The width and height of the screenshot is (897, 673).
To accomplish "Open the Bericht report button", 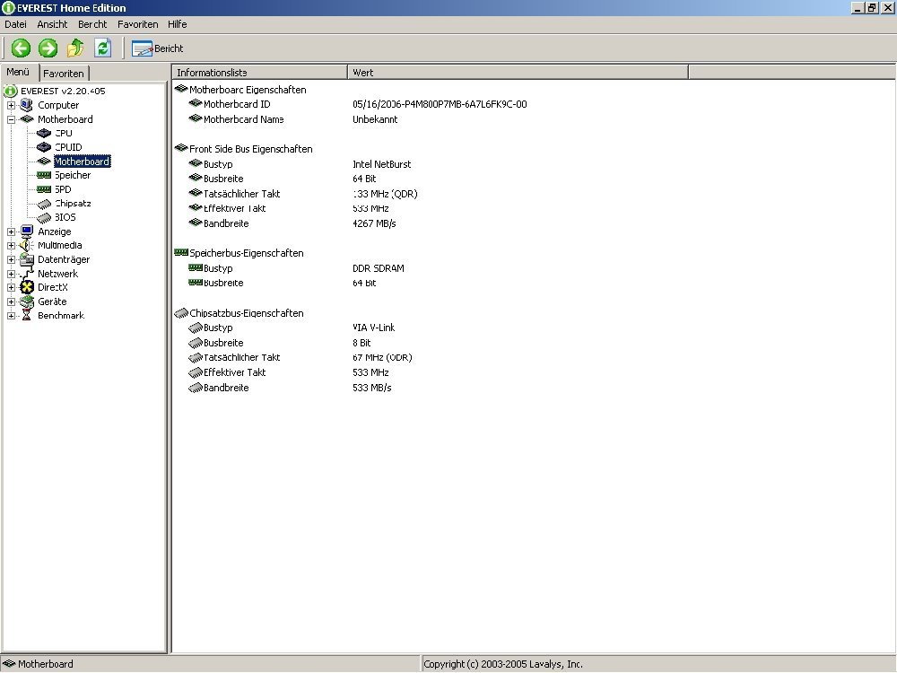I will coord(158,48).
